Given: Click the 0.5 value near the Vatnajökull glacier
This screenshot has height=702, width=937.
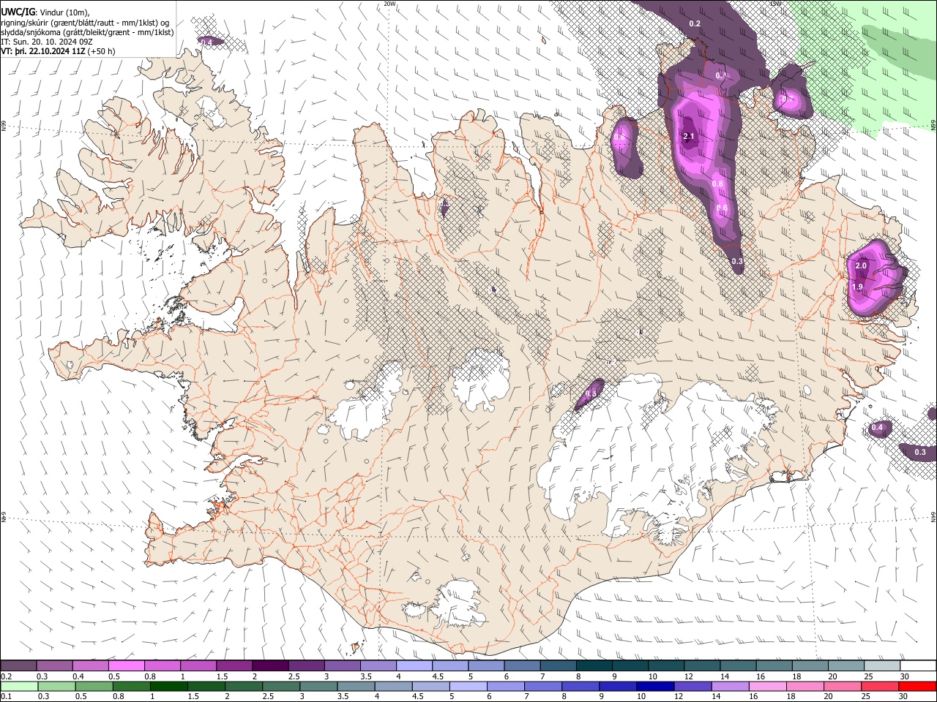Looking at the screenshot, I should pyautogui.click(x=591, y=394).
